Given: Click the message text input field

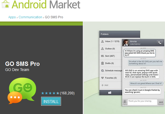Looking at the screenshot, I should (142, 102).
